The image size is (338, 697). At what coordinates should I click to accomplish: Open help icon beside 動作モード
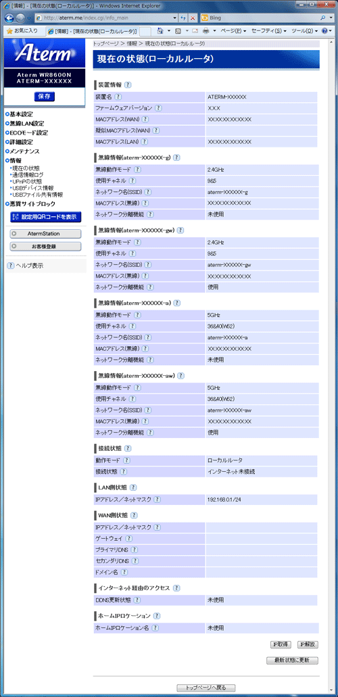point(127,460)
